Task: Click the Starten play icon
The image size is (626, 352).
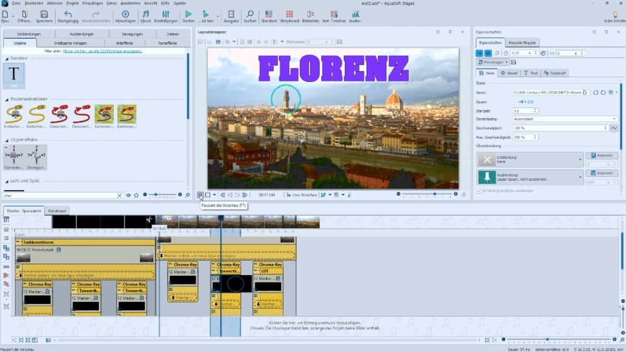Action: [x=188, y=16]
